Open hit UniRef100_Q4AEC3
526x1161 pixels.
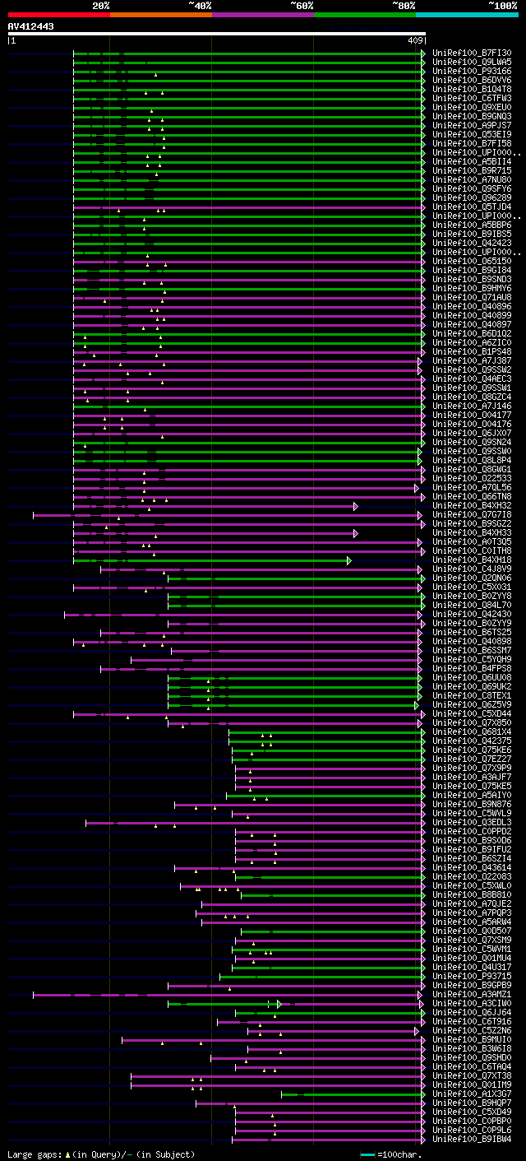coord(472,378)
